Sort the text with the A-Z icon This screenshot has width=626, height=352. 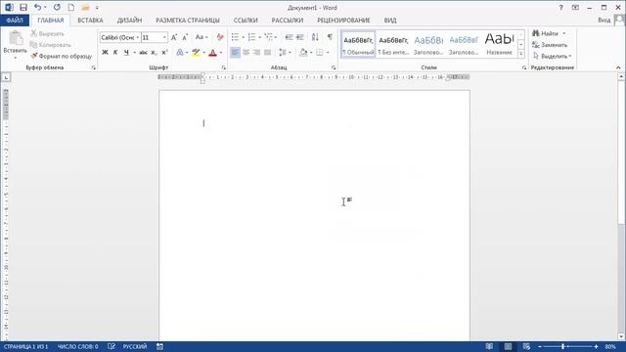(315, 37)
